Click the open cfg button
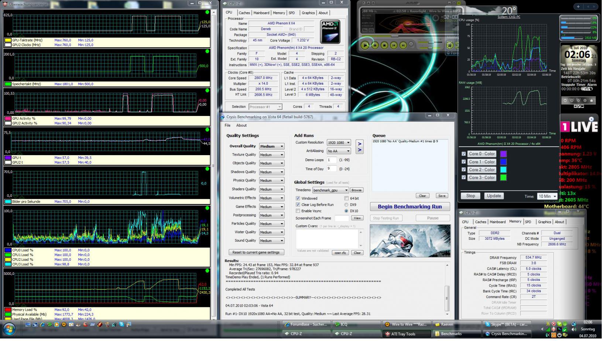 coord(340,253)
